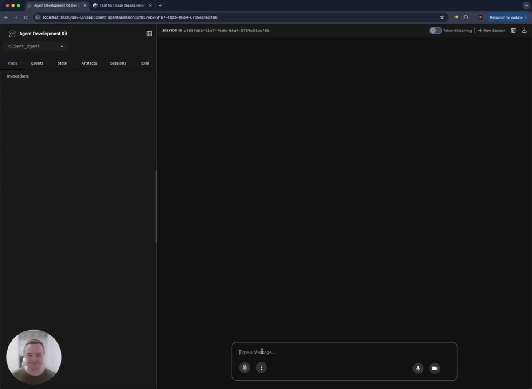532x389 pixels.
Task: Toggle the bookmark star in the address bar
Action: (442, 17)
